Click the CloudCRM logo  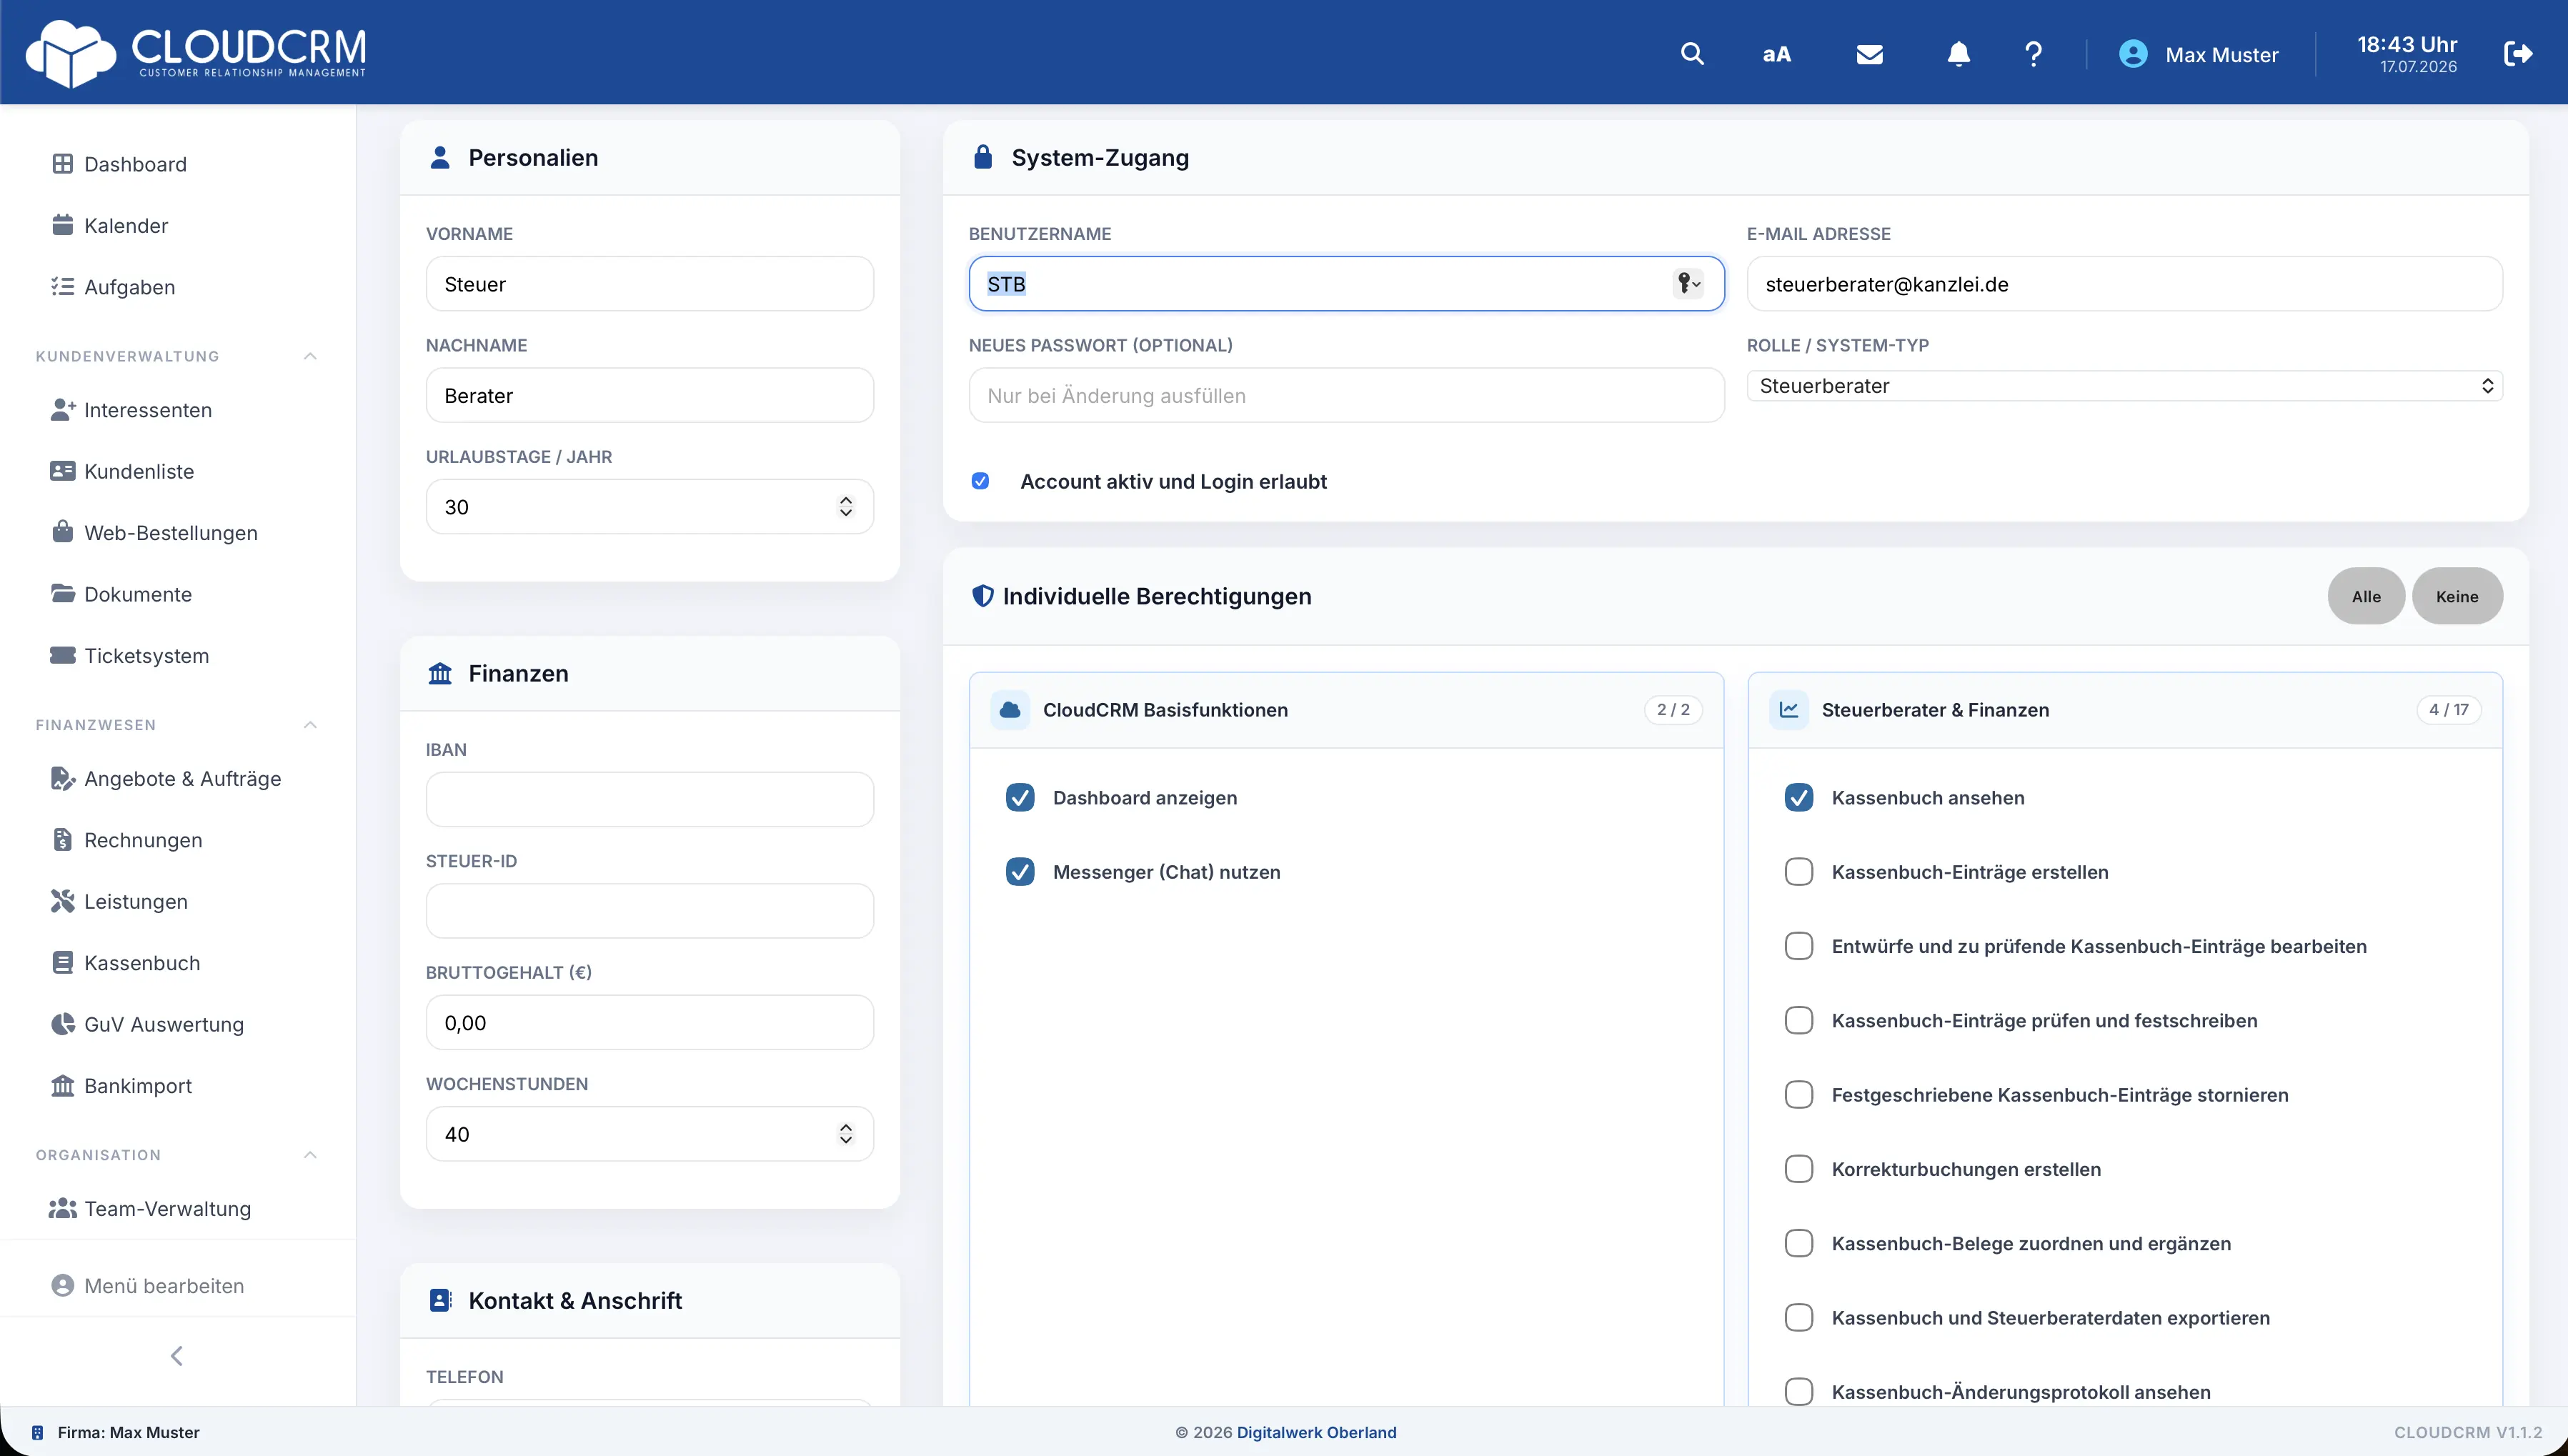coord(196,53)
